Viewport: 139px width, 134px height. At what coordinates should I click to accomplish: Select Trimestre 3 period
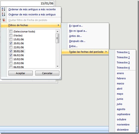click(x=123, y=63)
